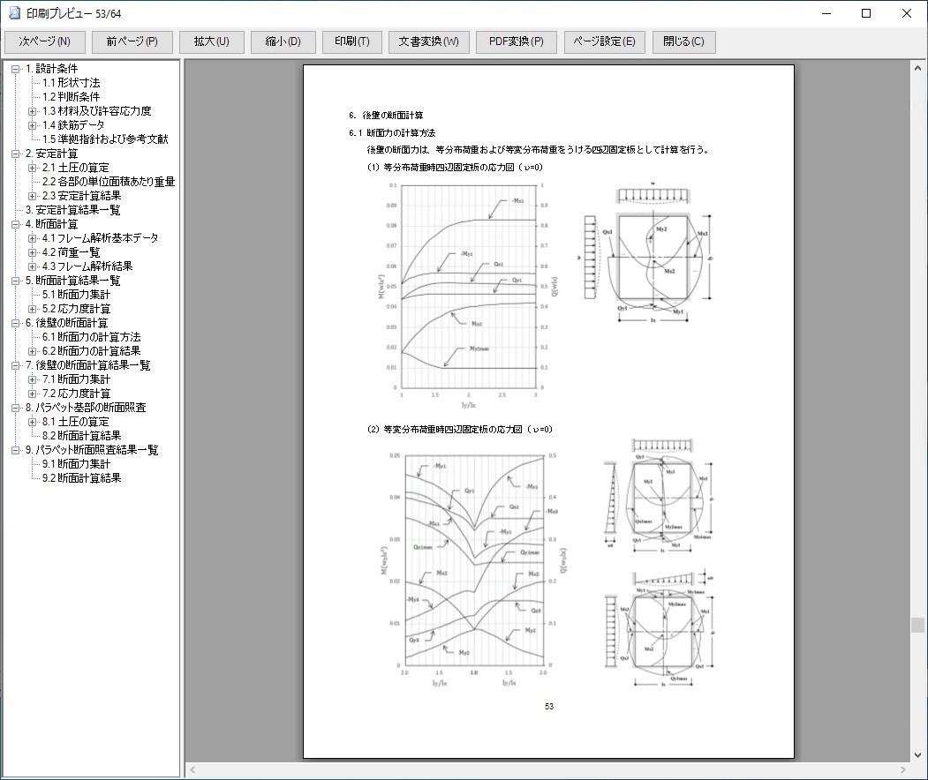
Task: Select 1.2 判断条件 in the outline
Action: coord(71,97)
